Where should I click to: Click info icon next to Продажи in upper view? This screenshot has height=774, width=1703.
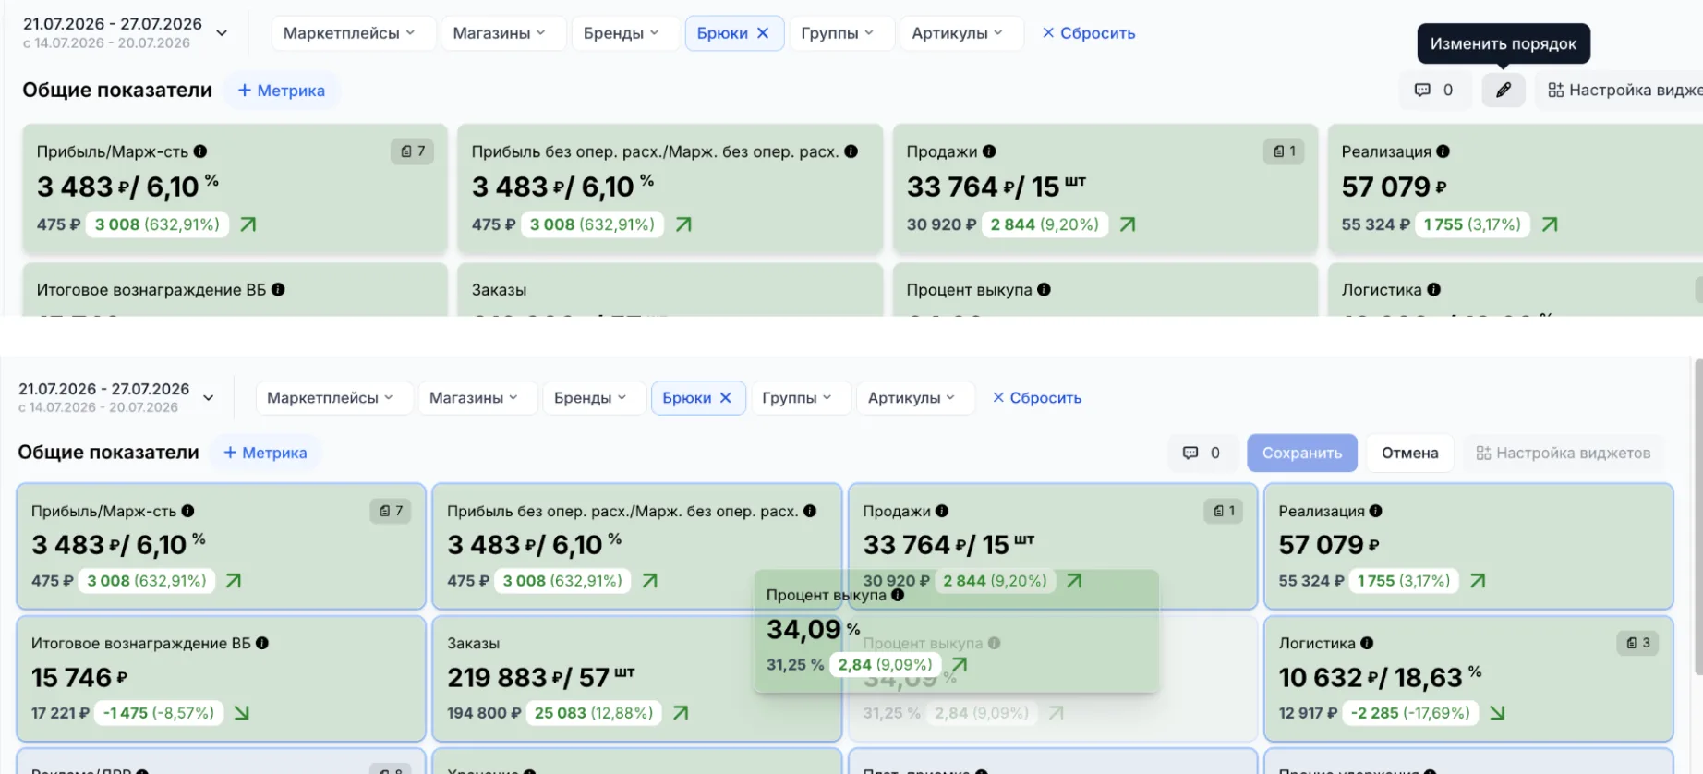point(989,151)
